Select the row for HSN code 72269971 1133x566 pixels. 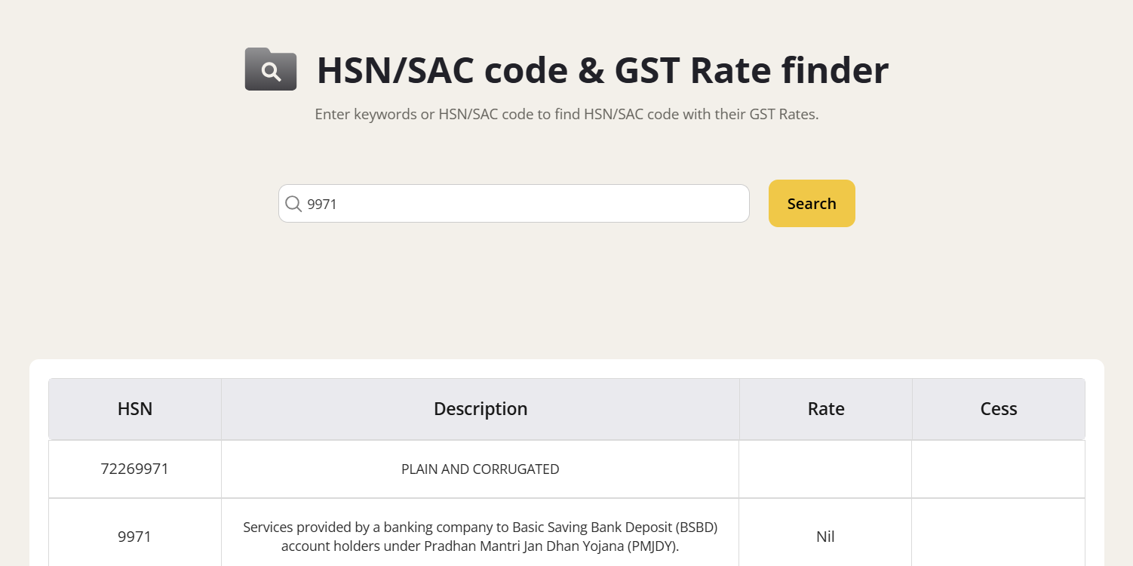[x=134, y=468]
